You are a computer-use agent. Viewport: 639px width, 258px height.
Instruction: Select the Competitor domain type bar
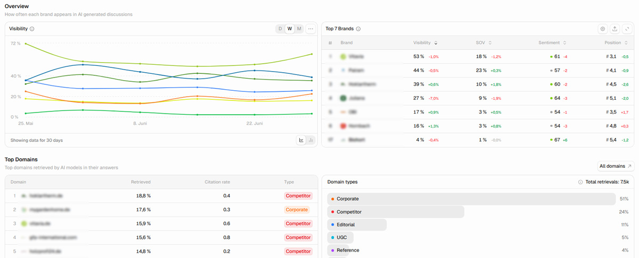point(396,212)
